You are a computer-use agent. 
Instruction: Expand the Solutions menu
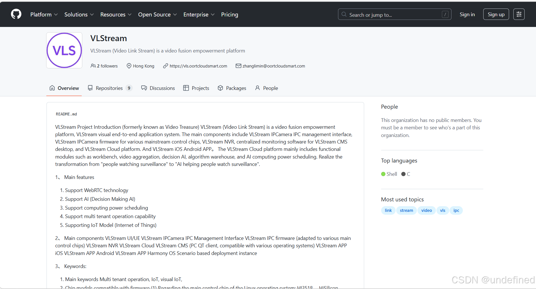coord(79,14)
